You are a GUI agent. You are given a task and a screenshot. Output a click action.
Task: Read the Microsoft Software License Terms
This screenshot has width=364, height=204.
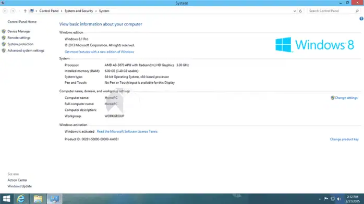coord(127,132)
